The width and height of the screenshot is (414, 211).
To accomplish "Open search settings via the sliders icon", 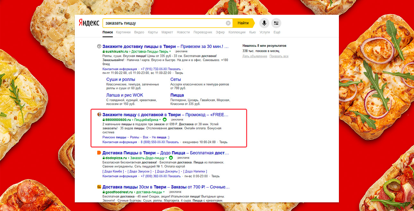I will click(x=276, y=23).
